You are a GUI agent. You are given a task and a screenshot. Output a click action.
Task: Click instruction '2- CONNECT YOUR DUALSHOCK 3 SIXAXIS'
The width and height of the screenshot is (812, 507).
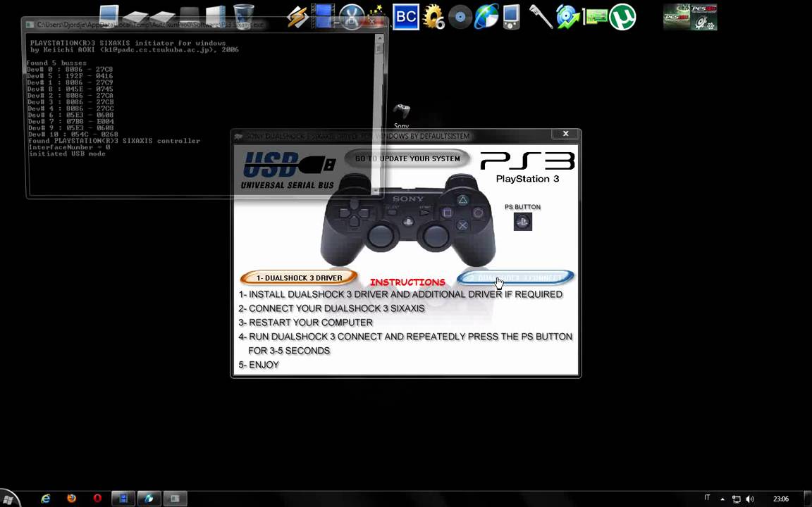click(331, 308)
